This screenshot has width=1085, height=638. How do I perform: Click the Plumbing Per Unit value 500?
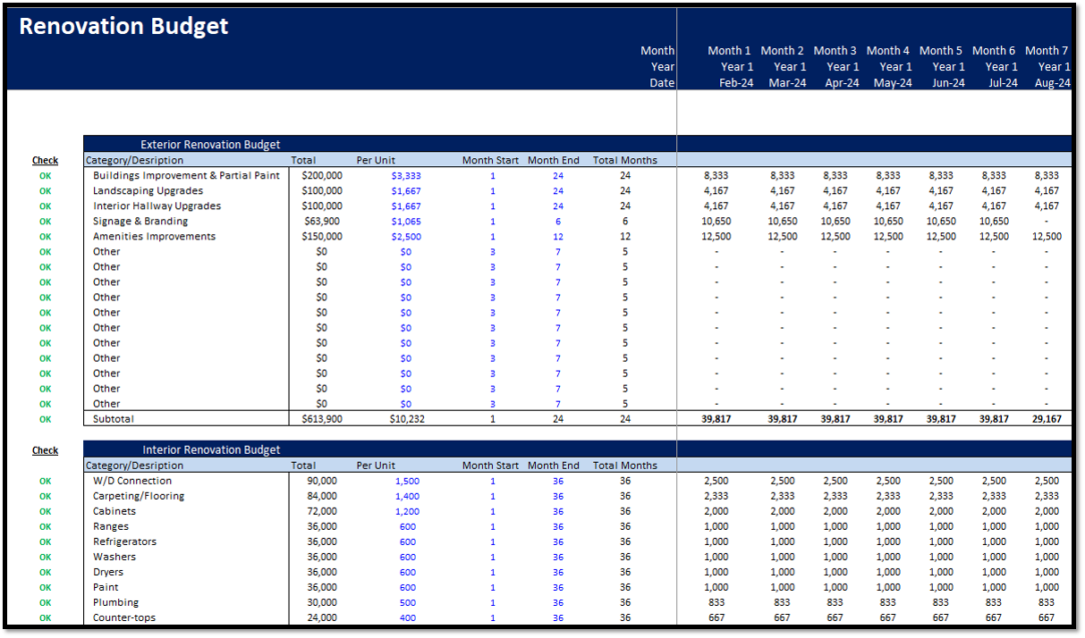pyautogui.click(x=407, y=602)
